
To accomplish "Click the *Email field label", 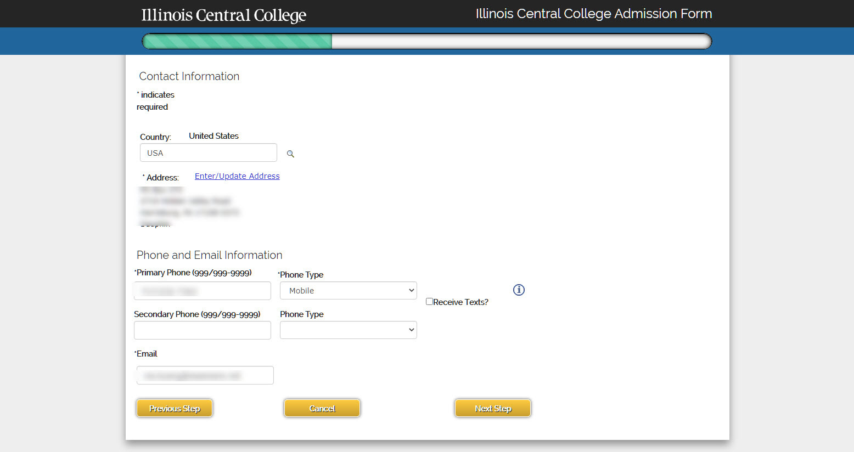I will coord(145,354).
